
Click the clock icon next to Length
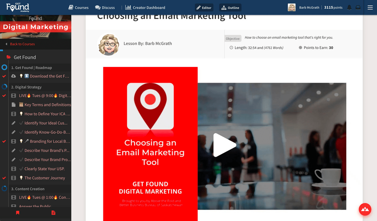tap(231, 48)
